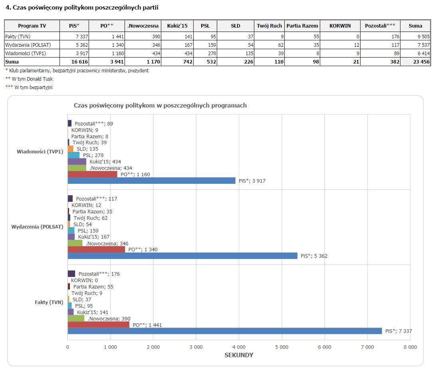Click the 'SEKUNDY' horizontal axis title
The width and height of the screenshot is (434, 370).
pyautogui.click(x=239, y=355)
